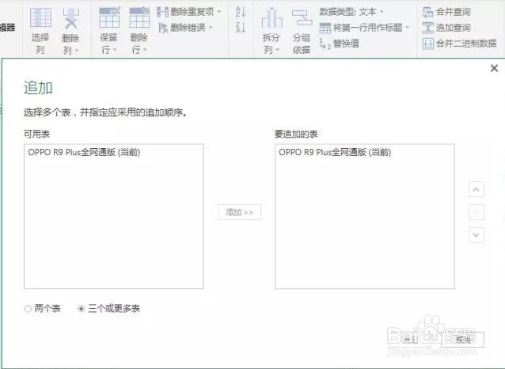Screen dimensions: 505x369
Task: Click the Cancel (取消) button
Action: coord(462,340)
